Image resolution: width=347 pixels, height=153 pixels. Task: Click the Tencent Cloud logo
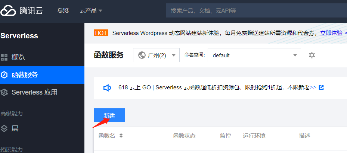tap(21, 10)
